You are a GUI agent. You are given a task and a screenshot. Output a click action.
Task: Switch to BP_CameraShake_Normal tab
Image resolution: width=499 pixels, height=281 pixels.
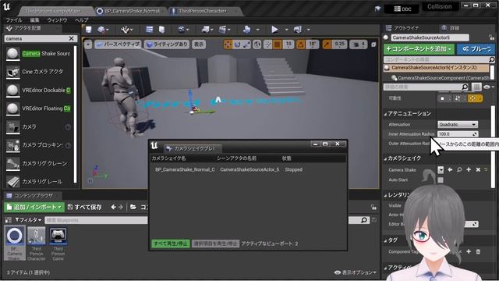133,11
